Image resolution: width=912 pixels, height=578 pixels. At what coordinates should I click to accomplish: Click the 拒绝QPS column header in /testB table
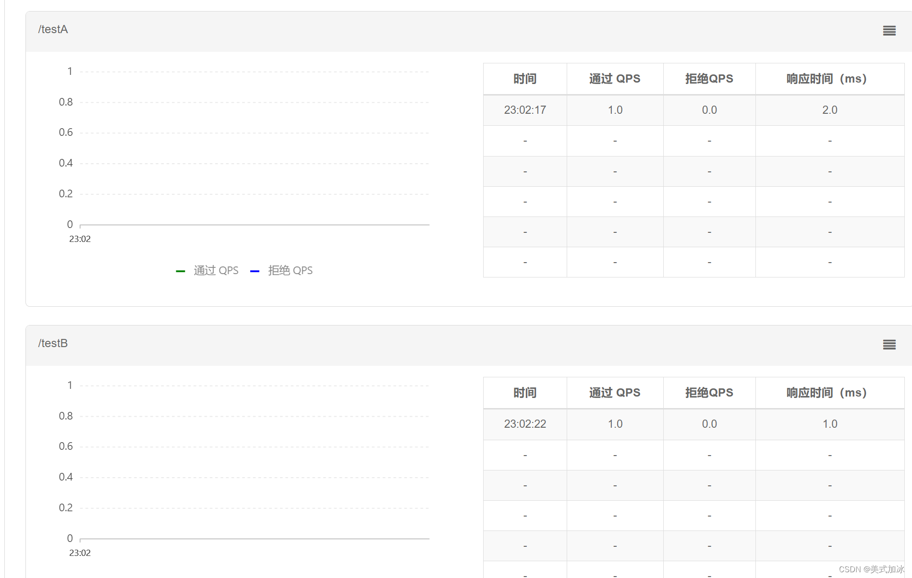[709, 393]
